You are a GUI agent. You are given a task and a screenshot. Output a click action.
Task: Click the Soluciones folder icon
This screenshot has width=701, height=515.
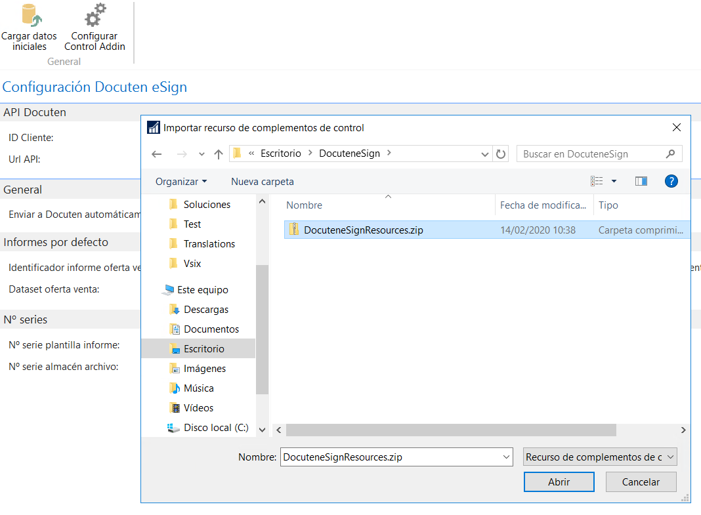click(174, 204)
